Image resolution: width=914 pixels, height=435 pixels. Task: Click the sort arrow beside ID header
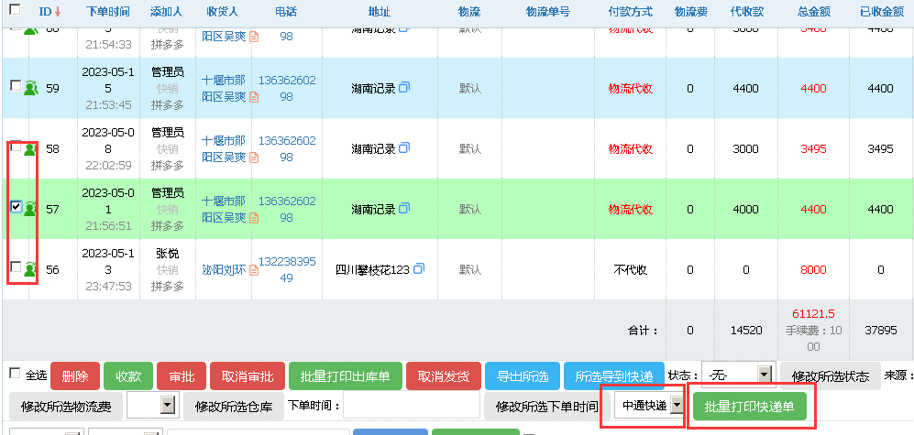click(x=58, y=12)
